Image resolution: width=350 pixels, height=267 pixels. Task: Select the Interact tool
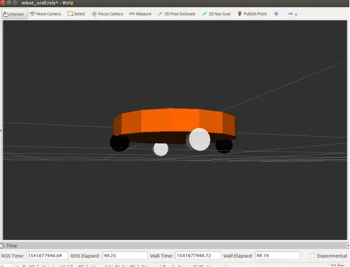14,14
